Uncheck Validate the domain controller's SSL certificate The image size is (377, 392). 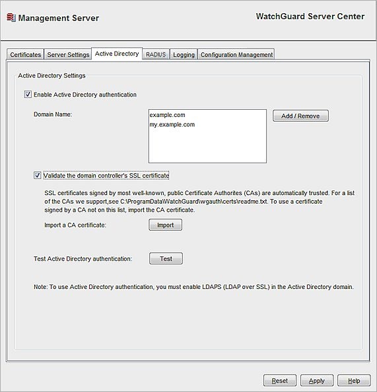37,175
